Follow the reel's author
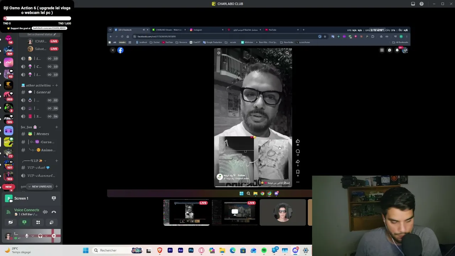This screenshot has width=455, height=256. pos(241,175)
